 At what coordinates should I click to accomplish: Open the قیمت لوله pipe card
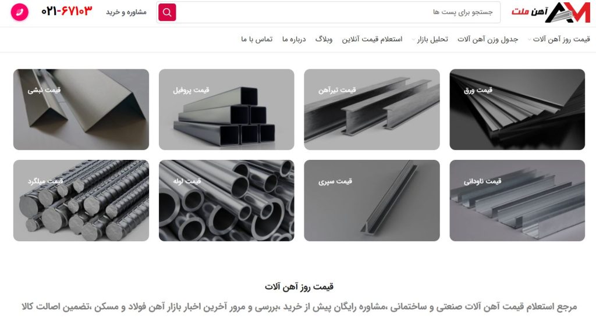tap(226, 201)
